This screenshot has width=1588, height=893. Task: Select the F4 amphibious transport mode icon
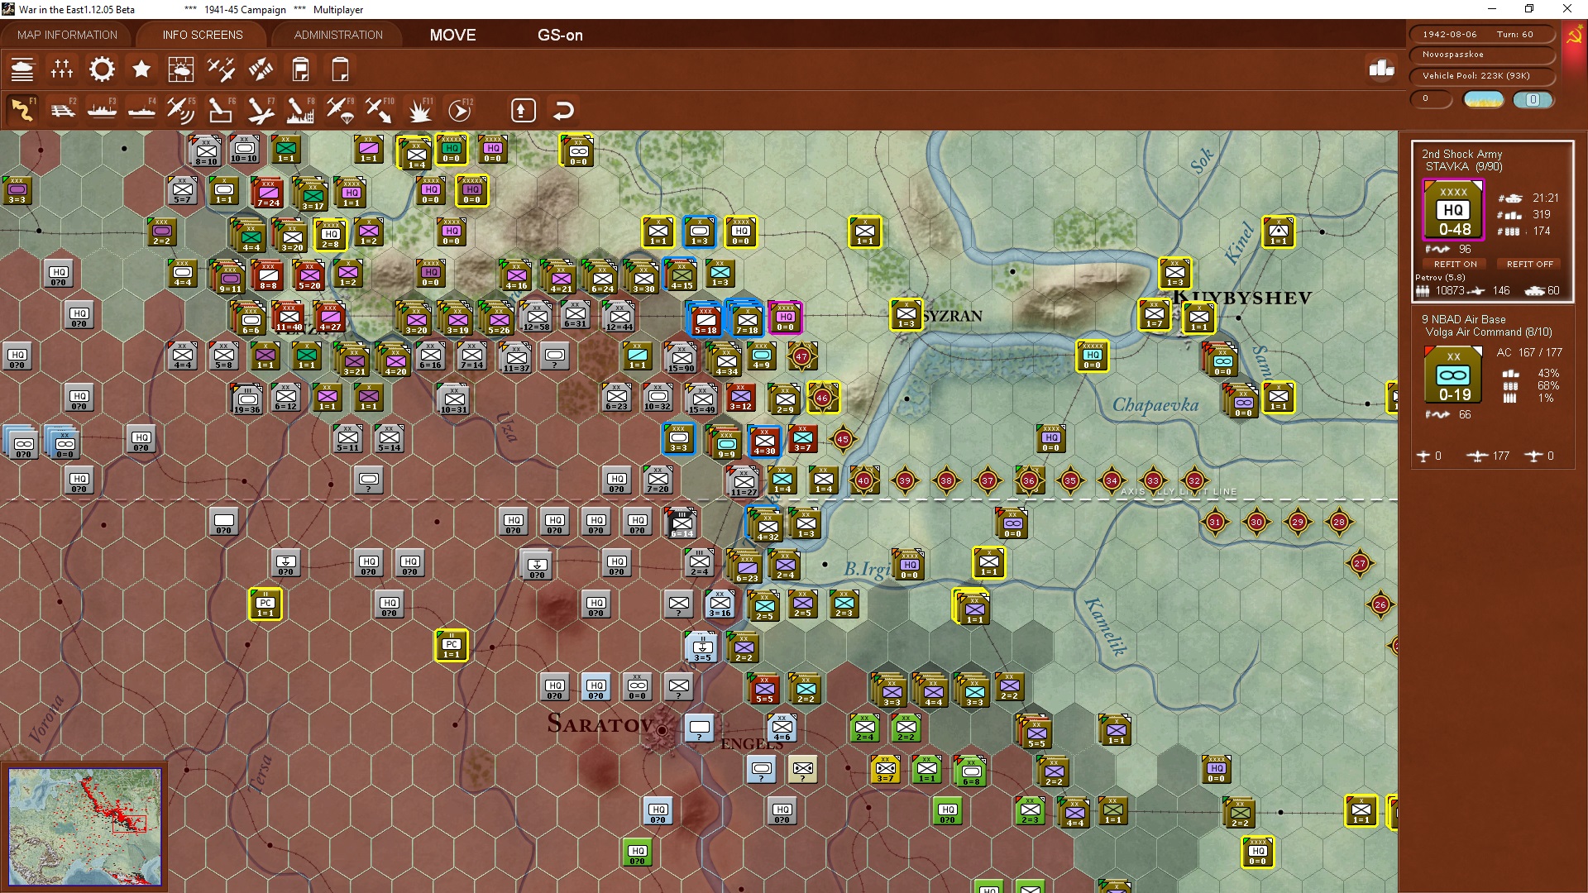tap(141, 110)
